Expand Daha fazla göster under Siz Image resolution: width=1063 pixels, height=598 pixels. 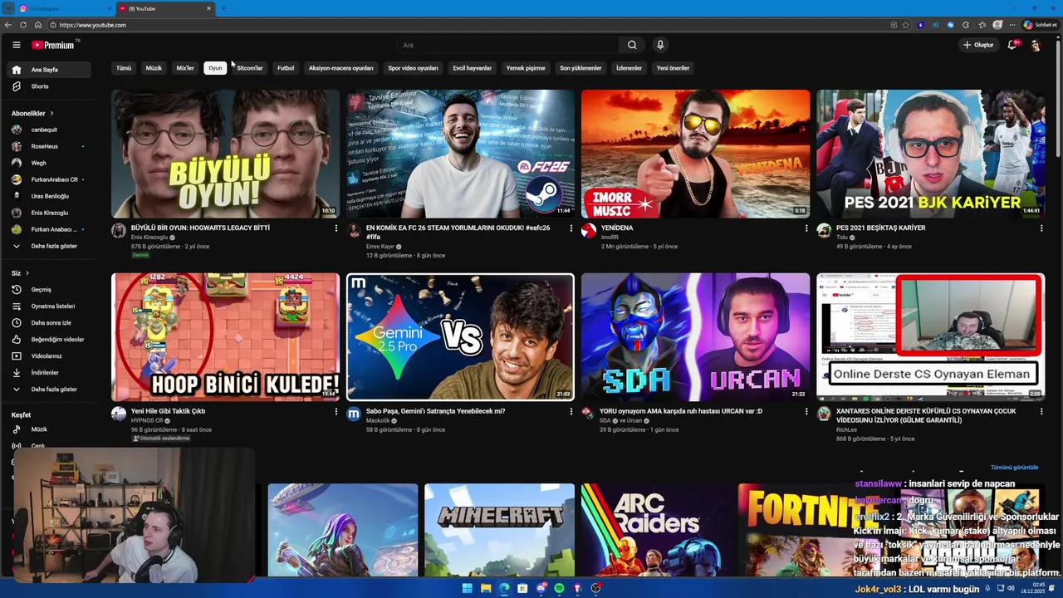click(x=50, y=390)
